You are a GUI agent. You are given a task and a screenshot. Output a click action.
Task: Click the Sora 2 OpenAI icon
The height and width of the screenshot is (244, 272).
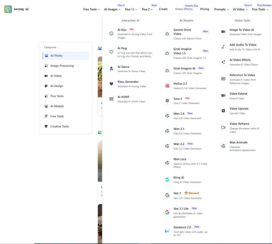pyautogui.click(x=167, y=101)
